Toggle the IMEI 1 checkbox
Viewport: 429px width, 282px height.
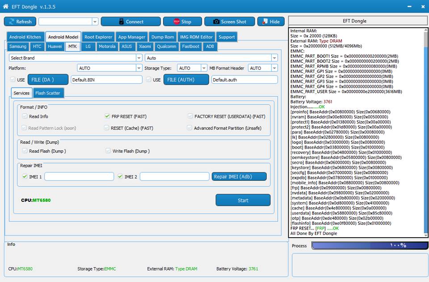(x=25, y=176)
